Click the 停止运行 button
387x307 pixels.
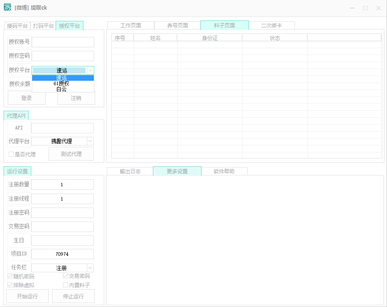(73, 297)
